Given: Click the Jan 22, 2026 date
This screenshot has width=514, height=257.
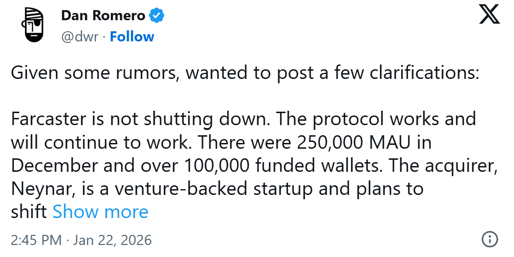Looking at the screenshot, I should [x=112, y=240].
